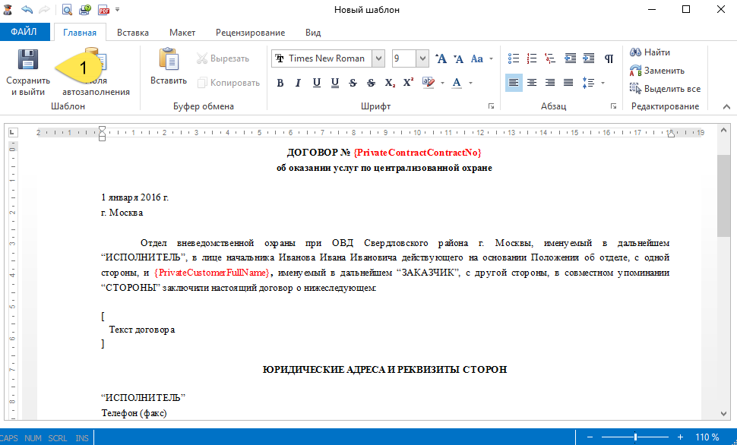Open the Times New Roman font dropdown

(x=378, y=58)
